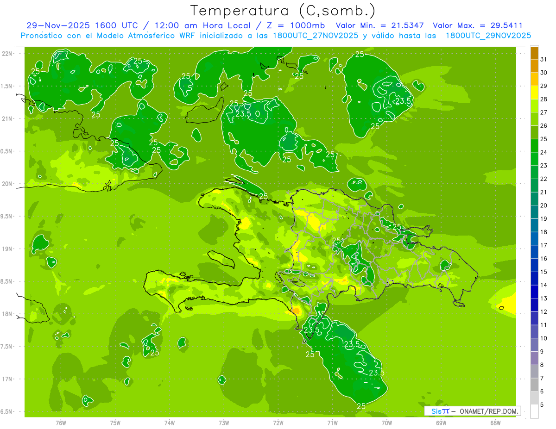This screenshot has width=556, height=429.
Task: Click the 'SisTT - ONAMET/REP.DOM.' credit label
Action: click(x=473, y=411)
